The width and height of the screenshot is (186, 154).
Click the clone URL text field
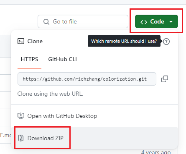click(x=87, y=79)
